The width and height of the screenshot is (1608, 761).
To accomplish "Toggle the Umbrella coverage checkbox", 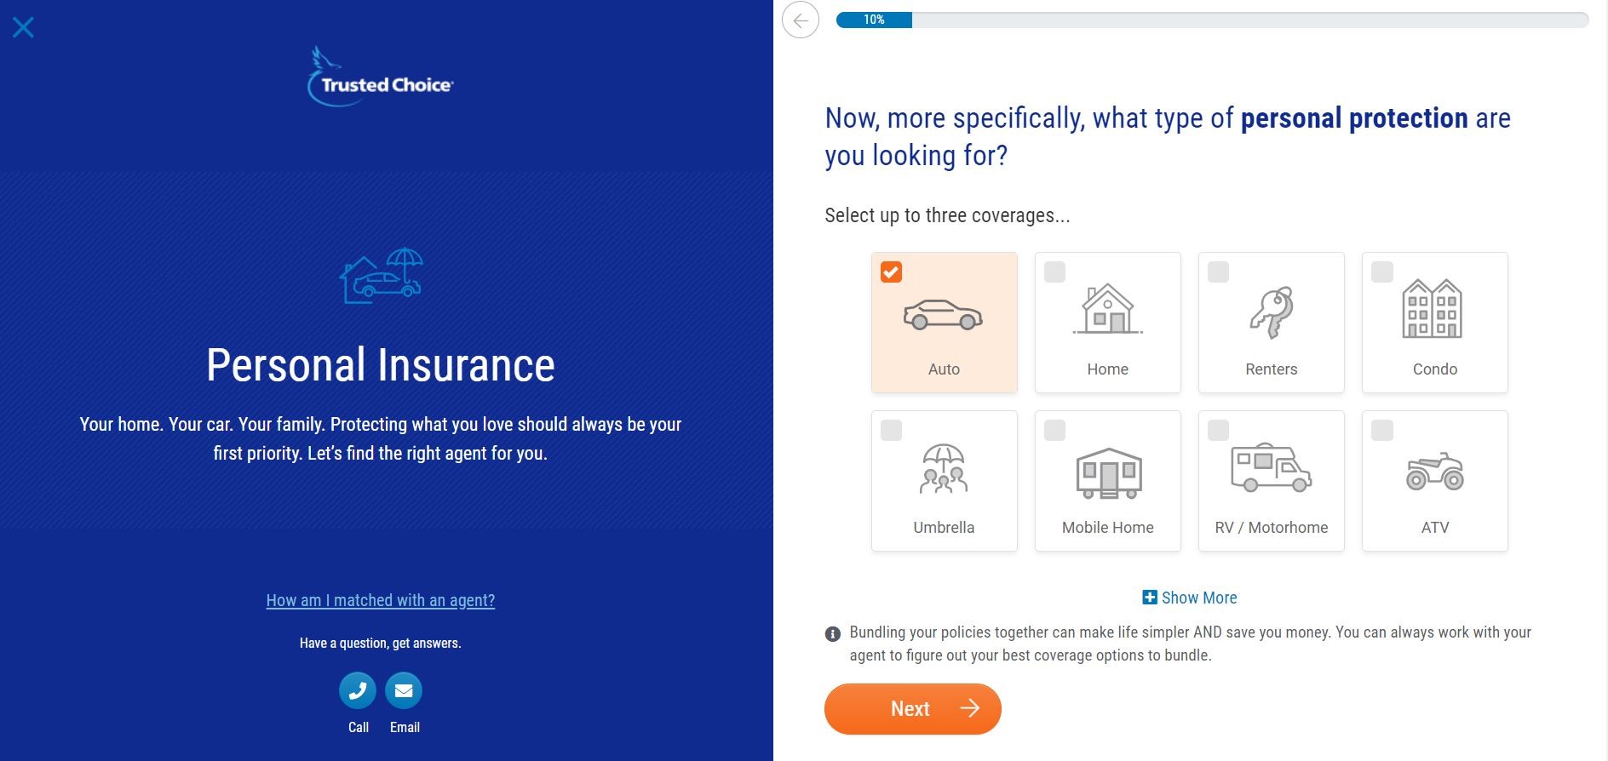I will [x=892, y=431].
